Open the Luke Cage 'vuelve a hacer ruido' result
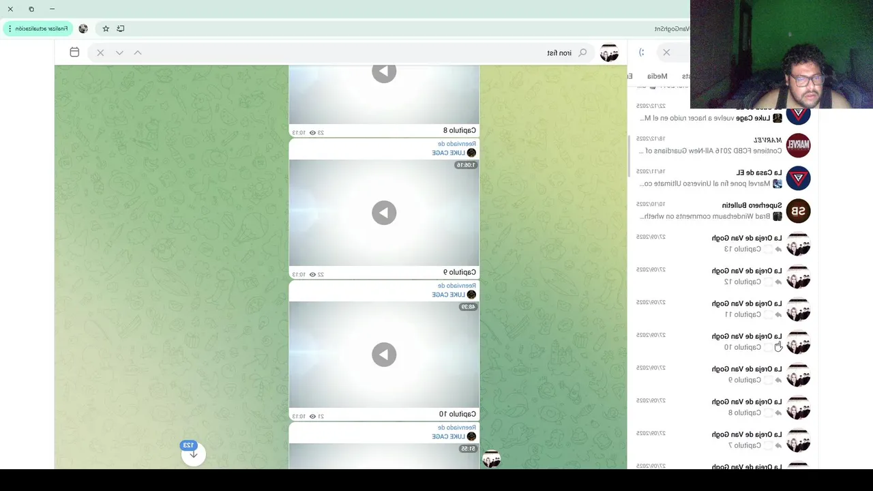 [x=723, y=114]
